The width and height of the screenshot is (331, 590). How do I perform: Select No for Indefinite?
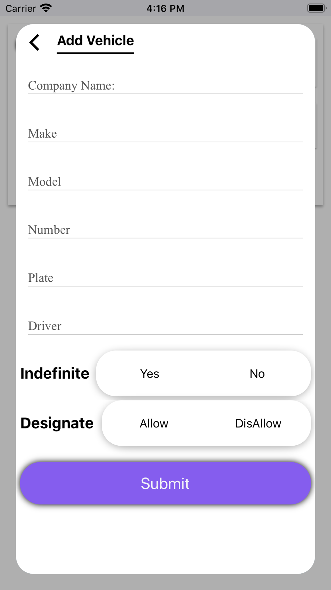(257, 374)
